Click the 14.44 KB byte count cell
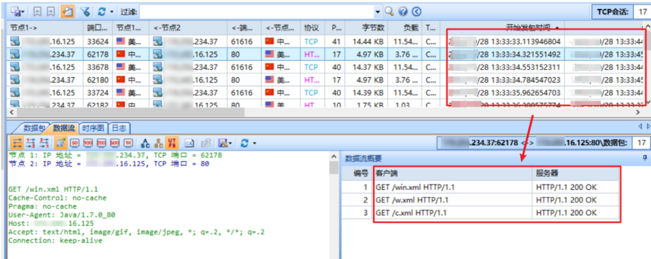The width and height of the screenshot is (651, 259). pos(368,41)
